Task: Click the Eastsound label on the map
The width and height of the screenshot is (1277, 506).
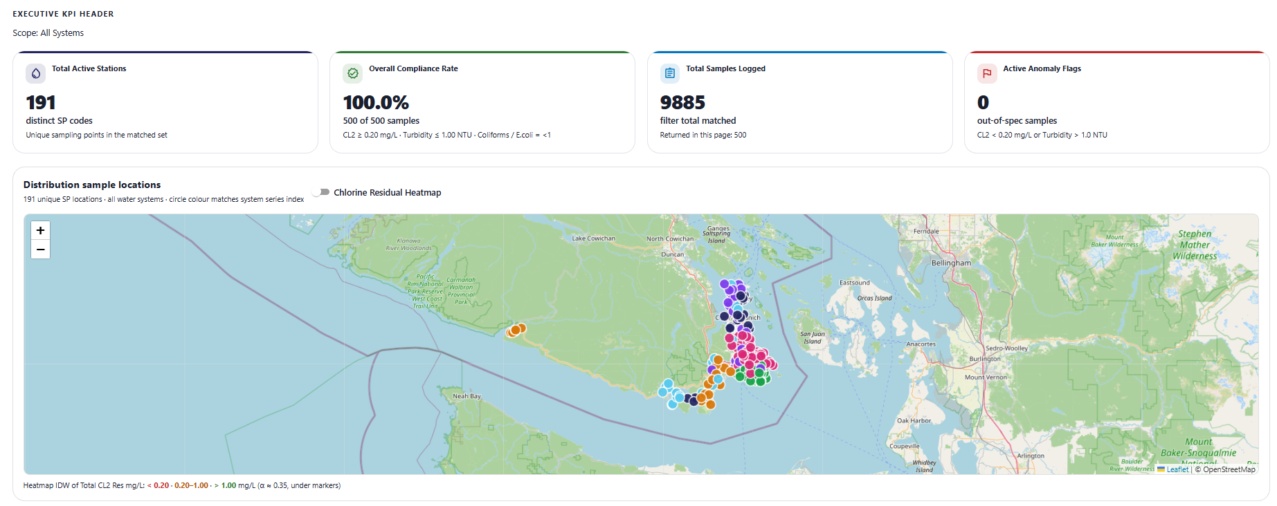Action: click(x=855, y=282)
